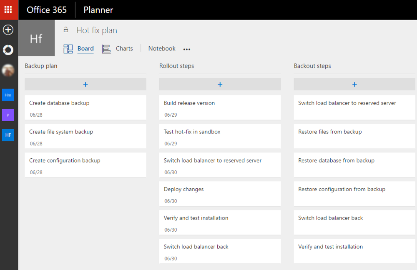
Task: Expand the more options ellipsis menu
Action: click(187, 49)
